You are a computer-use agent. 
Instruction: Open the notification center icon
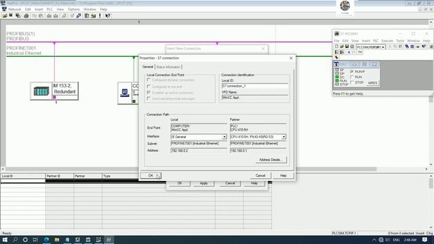[x=425, y=239]
